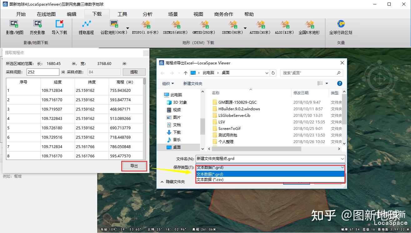This screenshot has width=411, height=233.
Task: Open the view options dropdown arrow
Action: pyautogui.click(x=327, y=83)
